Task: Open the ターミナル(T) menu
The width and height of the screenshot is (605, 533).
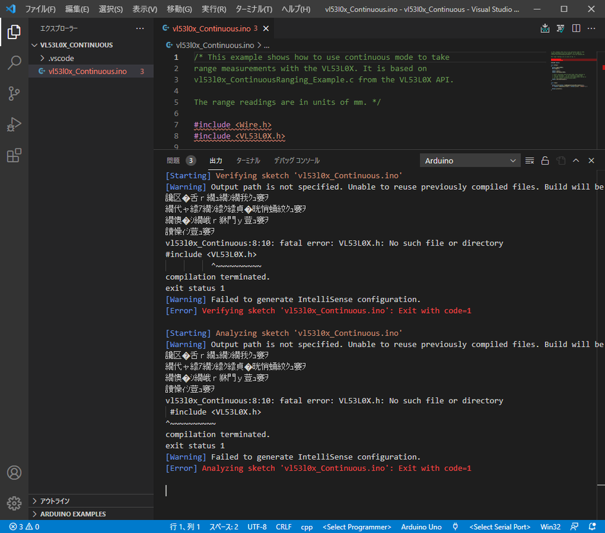Action: [x=254, y=9]
